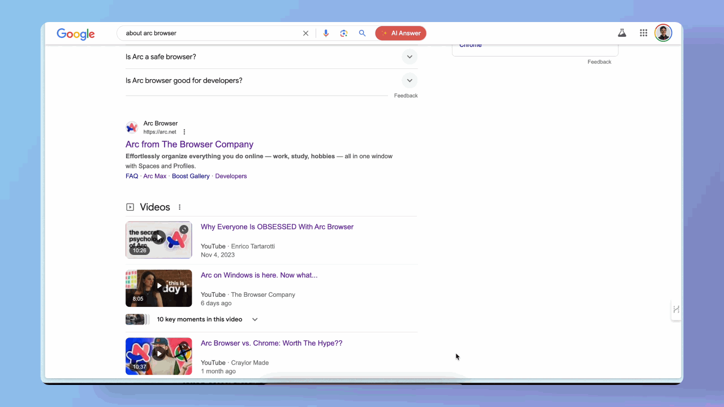
Task: Open Search Labs flask icon
Action: [x=622, y=33]
